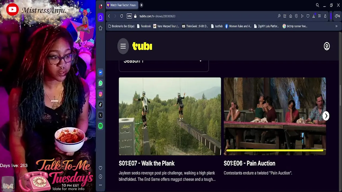Viewport: 342px width, 192px height.
Task: Search open tabs with magnifier icon
Action: [x=317, y=5]
